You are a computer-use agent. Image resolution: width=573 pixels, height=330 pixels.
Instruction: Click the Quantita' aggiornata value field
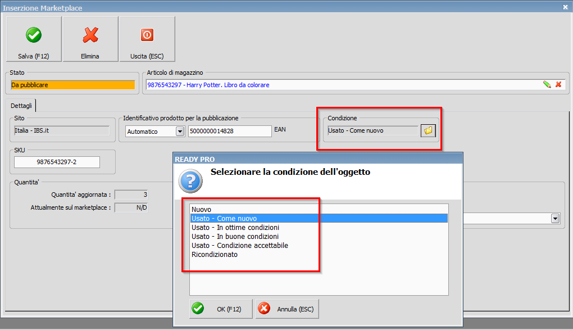pyautogui.click(x=131, y=195)
